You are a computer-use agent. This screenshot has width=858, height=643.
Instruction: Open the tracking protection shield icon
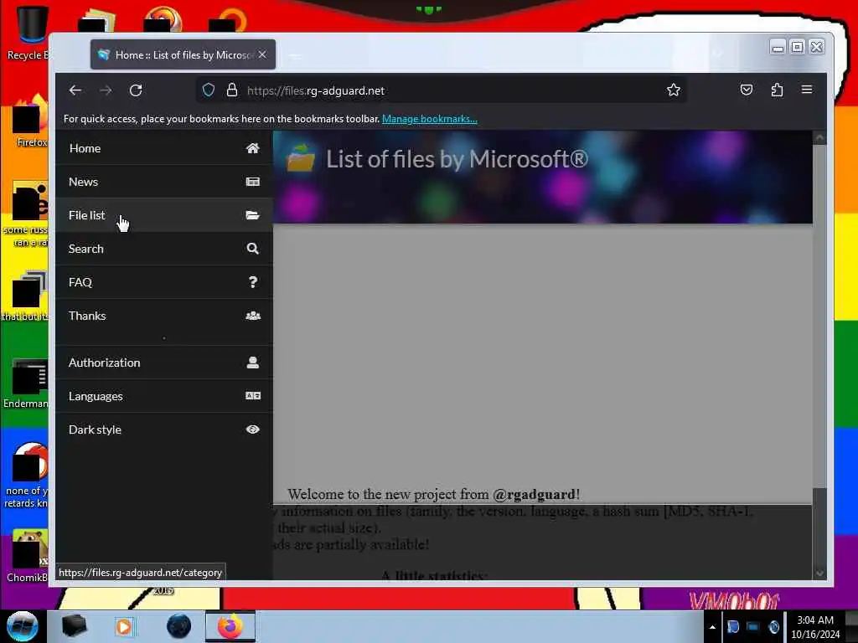tap(209, 90)
